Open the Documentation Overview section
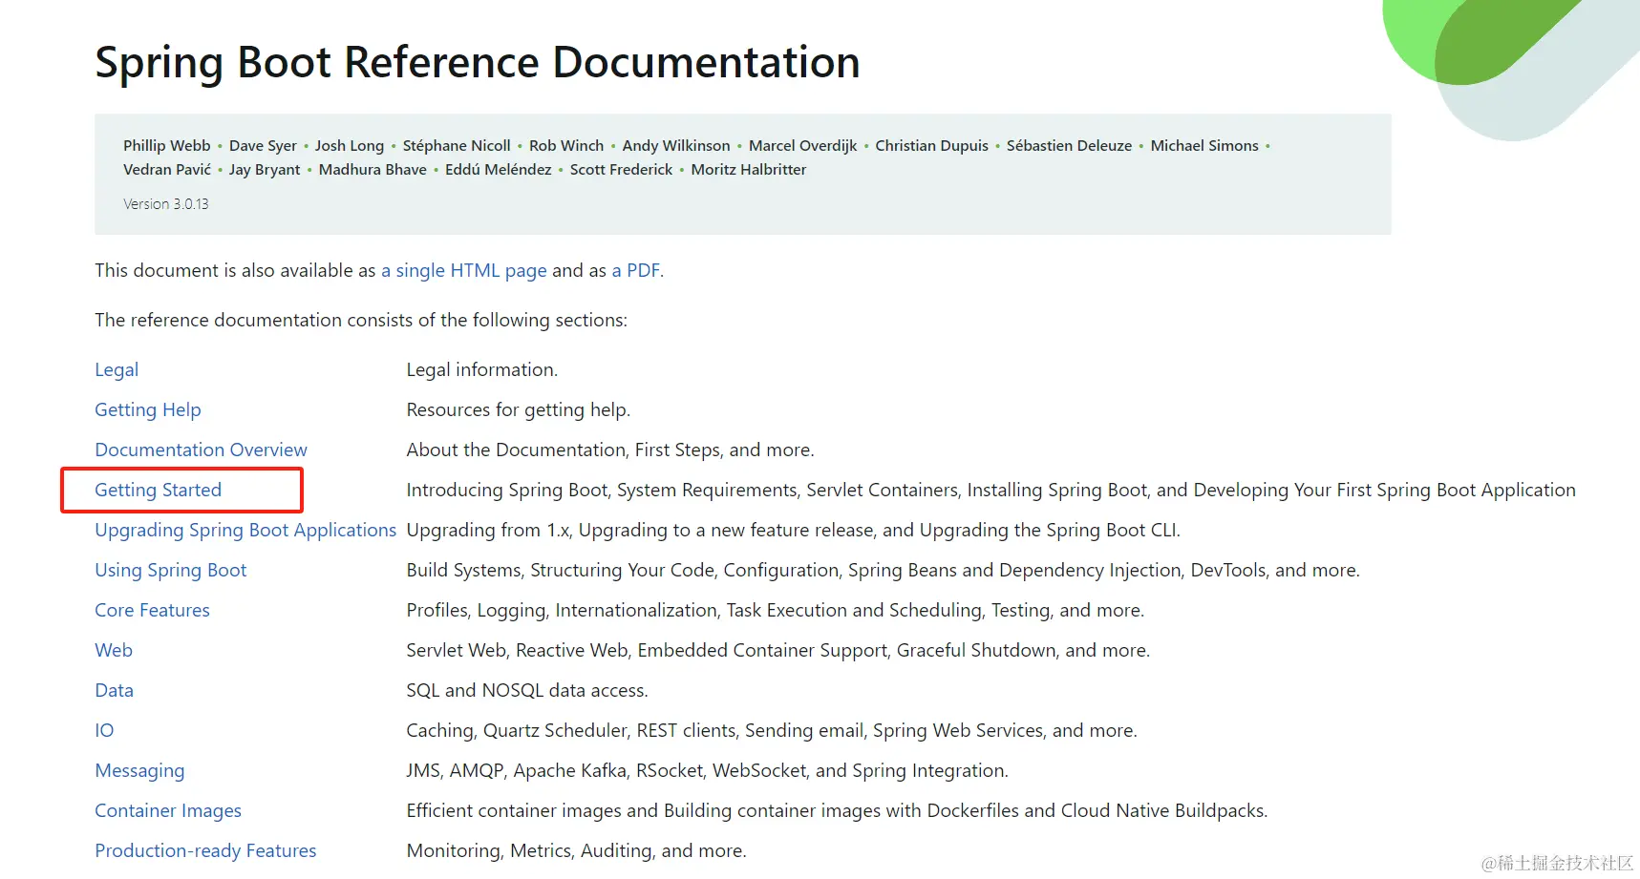 tap(201, 450)
